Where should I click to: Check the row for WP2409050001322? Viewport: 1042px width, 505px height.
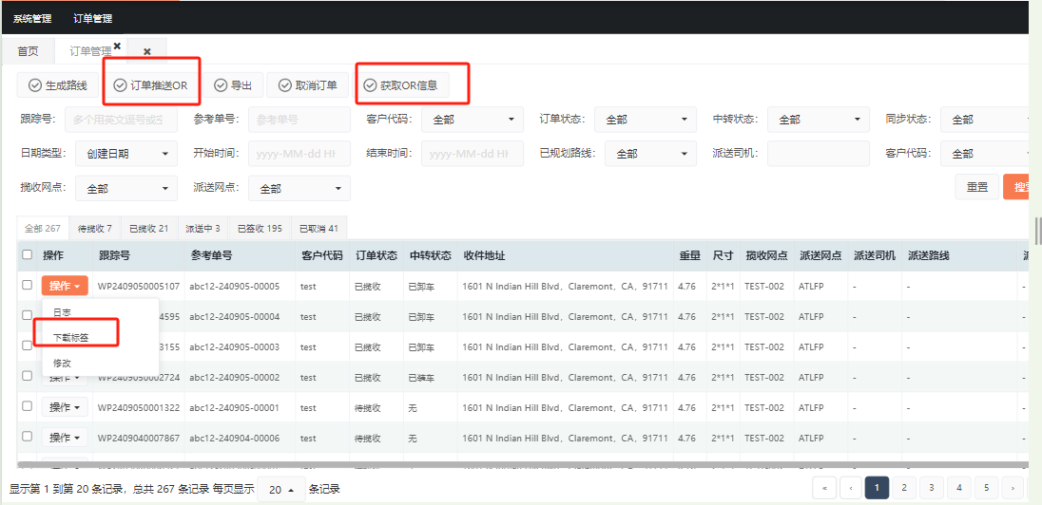click(x=28, y=405)
